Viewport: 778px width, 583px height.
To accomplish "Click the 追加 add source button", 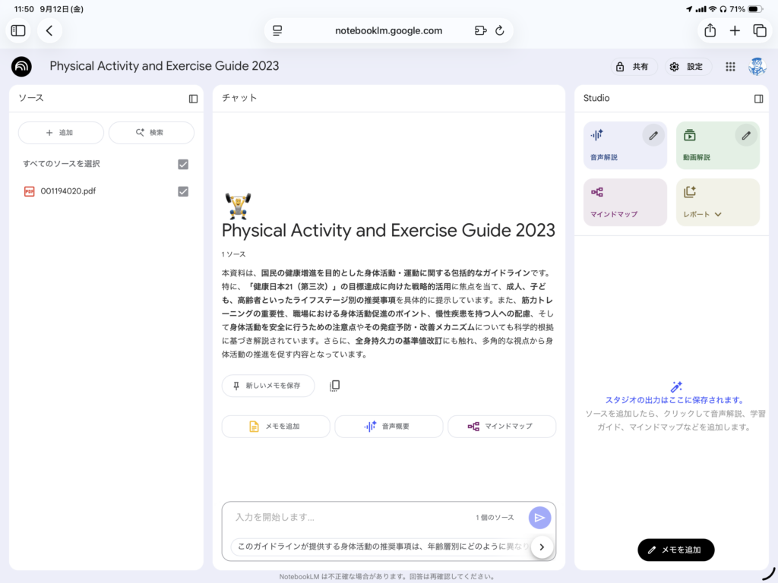I will click(61, 133).
